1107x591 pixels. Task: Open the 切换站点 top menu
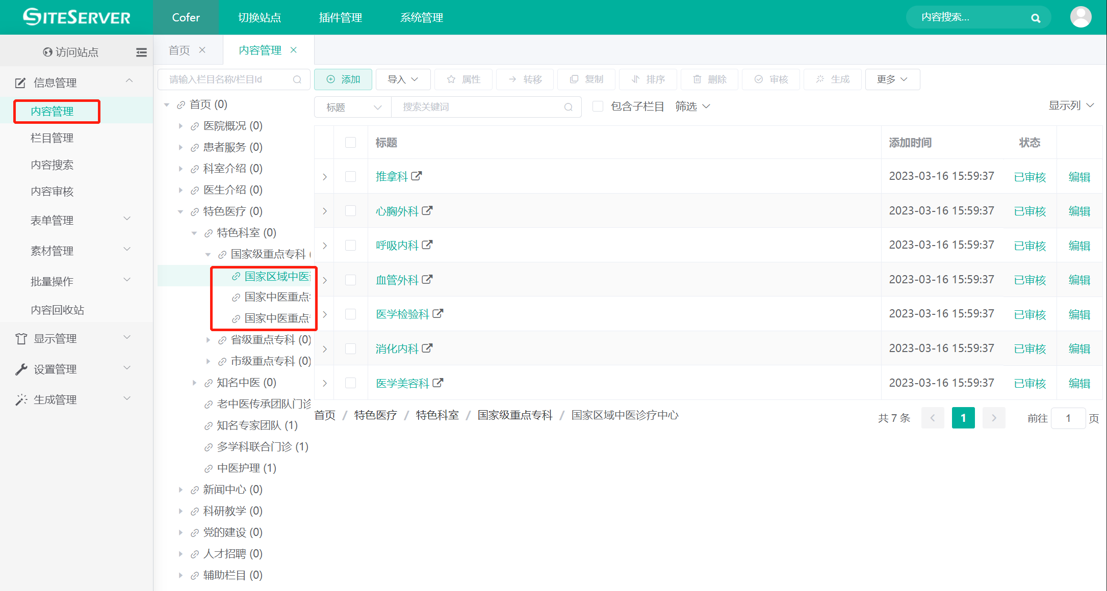point(260,17)
